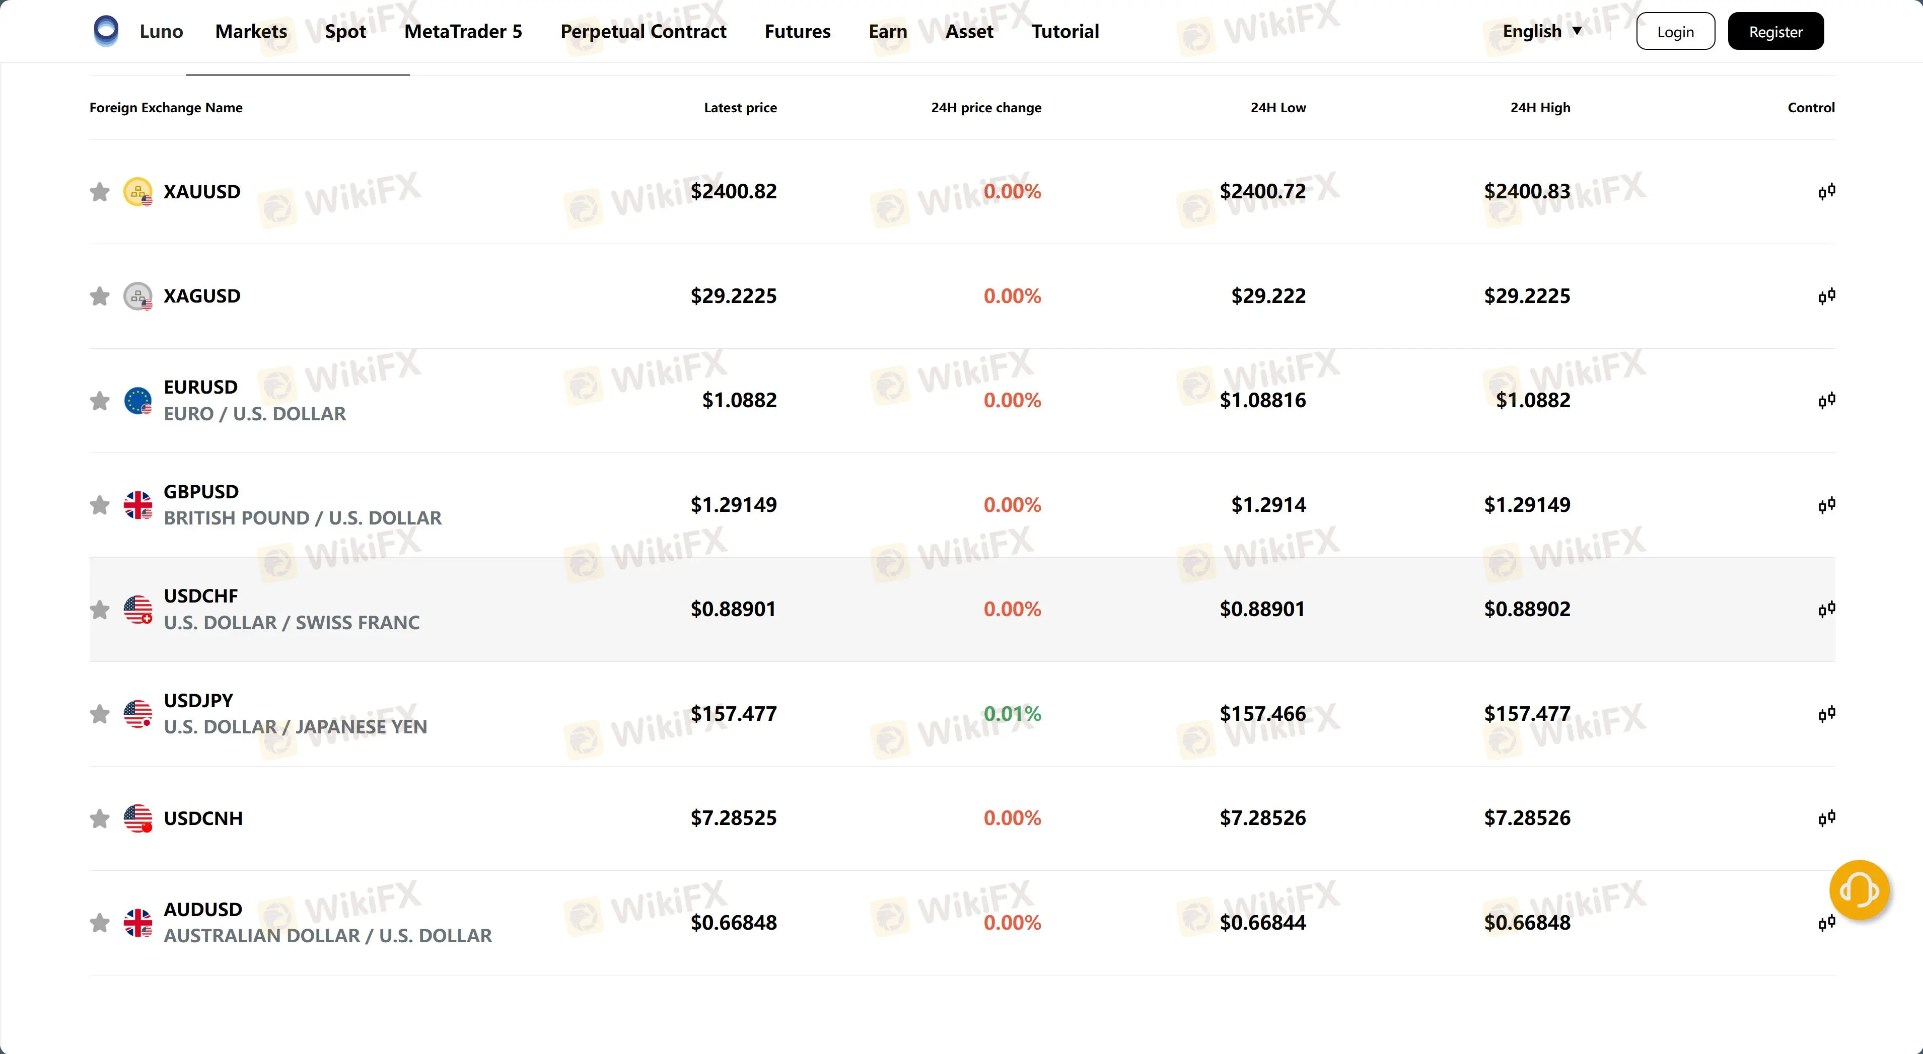Select the GBPUSD pair name
Viewport: 1923px width, 1054px height.
coord(201,492)
